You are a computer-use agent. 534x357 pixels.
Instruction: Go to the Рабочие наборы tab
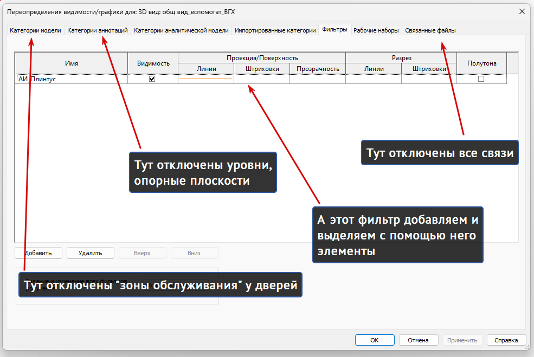[x=376, y=30]
